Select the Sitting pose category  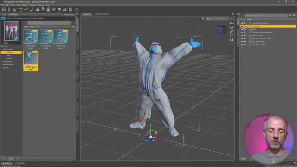click(8, 56)
